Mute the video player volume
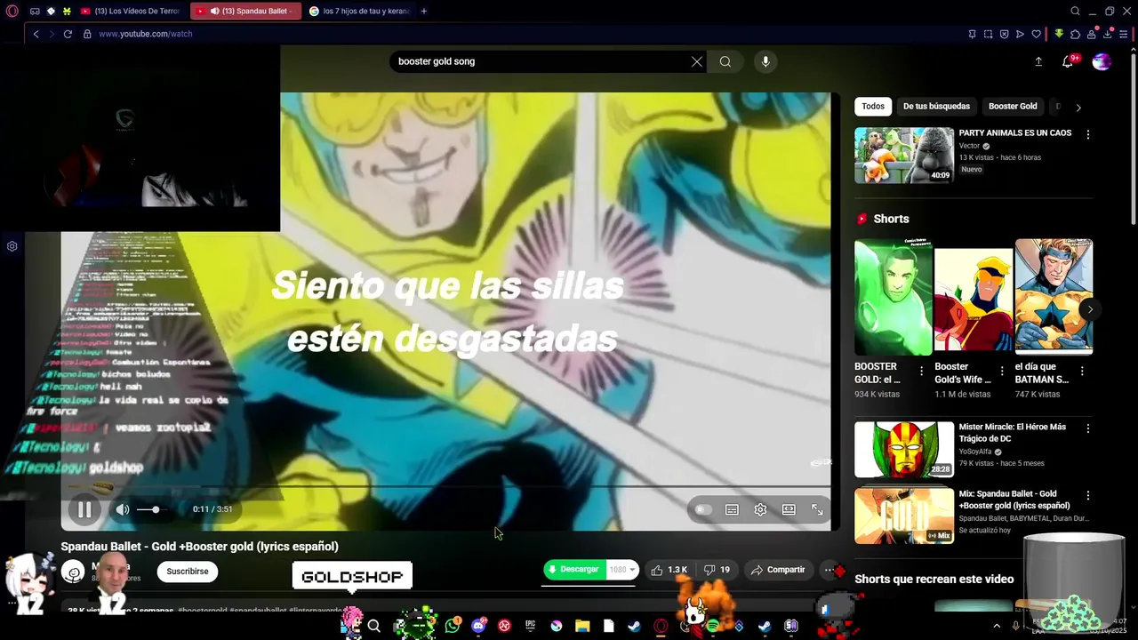Viewport: 1138px width, 640px height. pyautogui.click(x=123, y=509)
